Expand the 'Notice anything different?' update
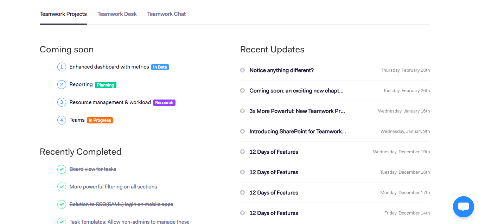This screenshot has width=479, height=224. (242, 70)
